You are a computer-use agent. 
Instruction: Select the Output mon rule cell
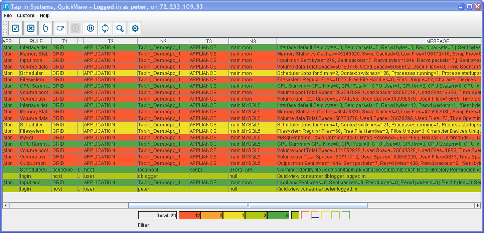(x=36, y=163)
